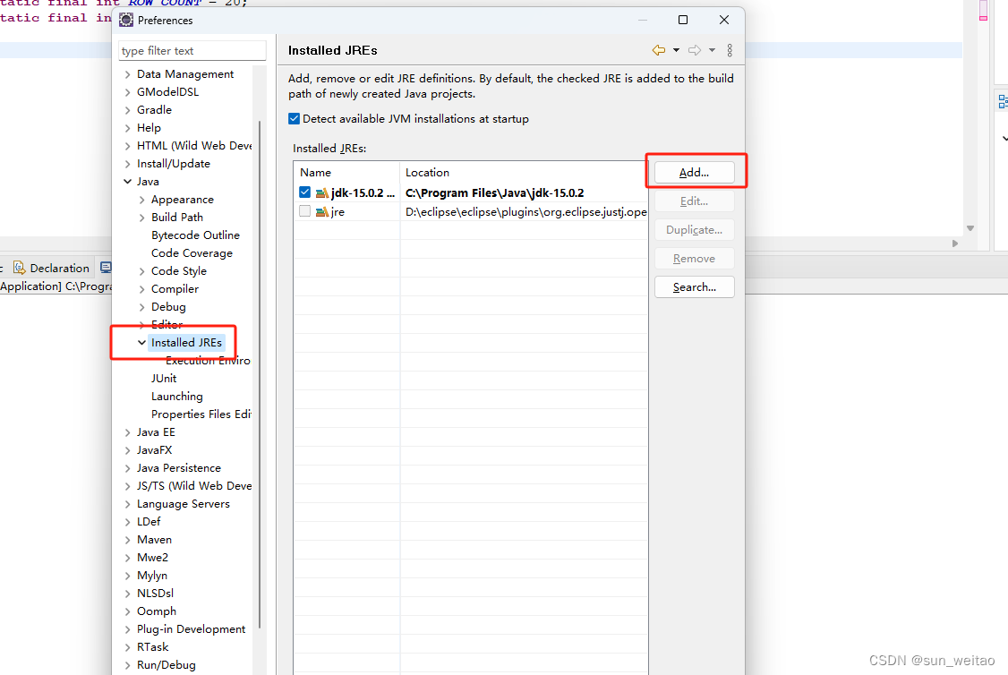Click the Search button
Viewport: 1008px width, 675px height.
[695, 286]
